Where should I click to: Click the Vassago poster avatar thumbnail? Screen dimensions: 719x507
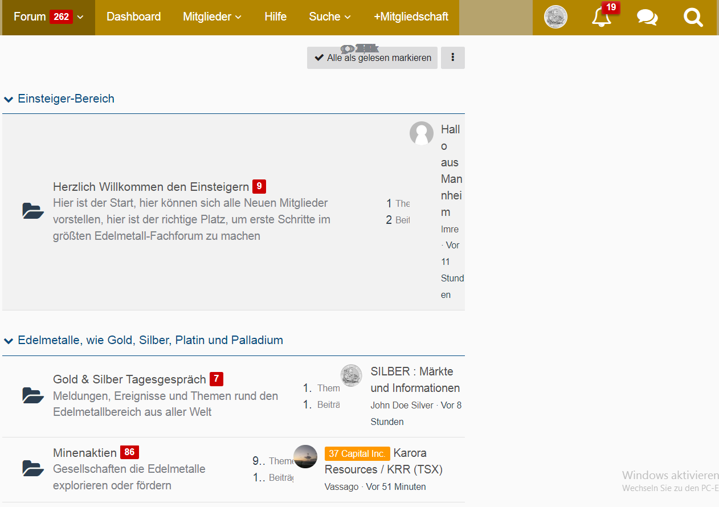tap(305, 456)
